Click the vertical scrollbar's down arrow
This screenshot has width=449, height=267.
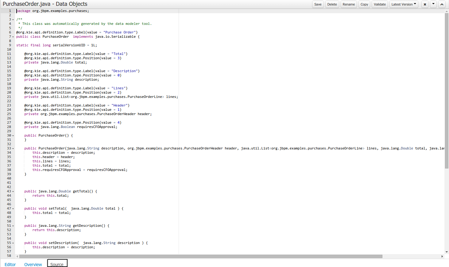pyautogui.click(x=447, y=252)
